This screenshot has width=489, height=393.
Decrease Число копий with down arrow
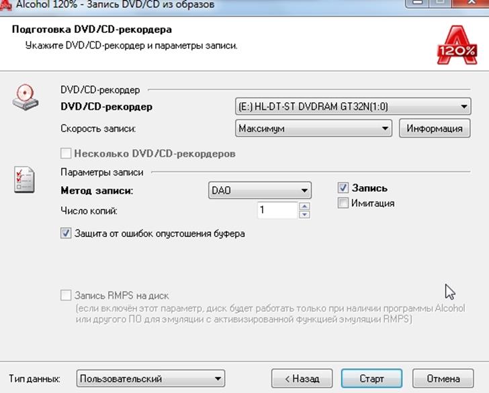[305, 215]
